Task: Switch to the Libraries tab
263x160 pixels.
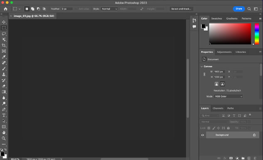Action: click(x=241, y=52)
